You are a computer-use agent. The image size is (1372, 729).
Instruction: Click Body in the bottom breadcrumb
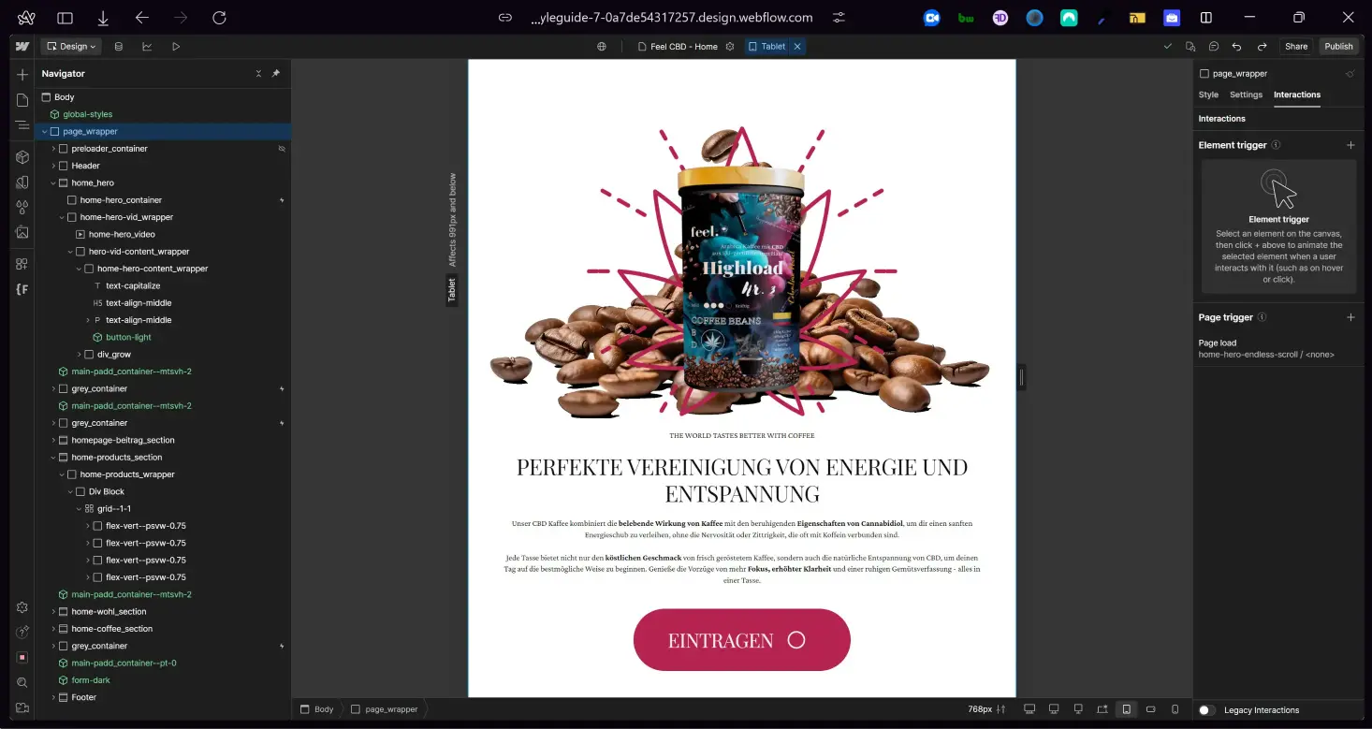(x=316, y=709)
